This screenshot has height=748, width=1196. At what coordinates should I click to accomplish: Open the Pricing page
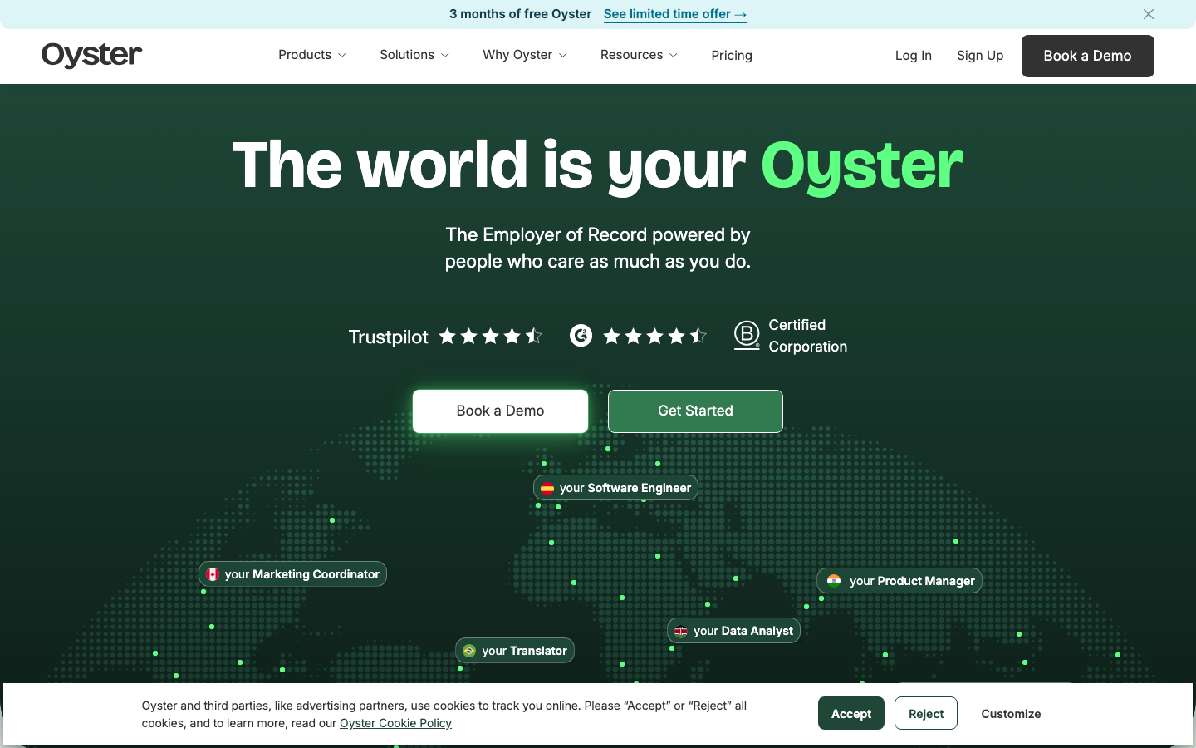[732, 56]
